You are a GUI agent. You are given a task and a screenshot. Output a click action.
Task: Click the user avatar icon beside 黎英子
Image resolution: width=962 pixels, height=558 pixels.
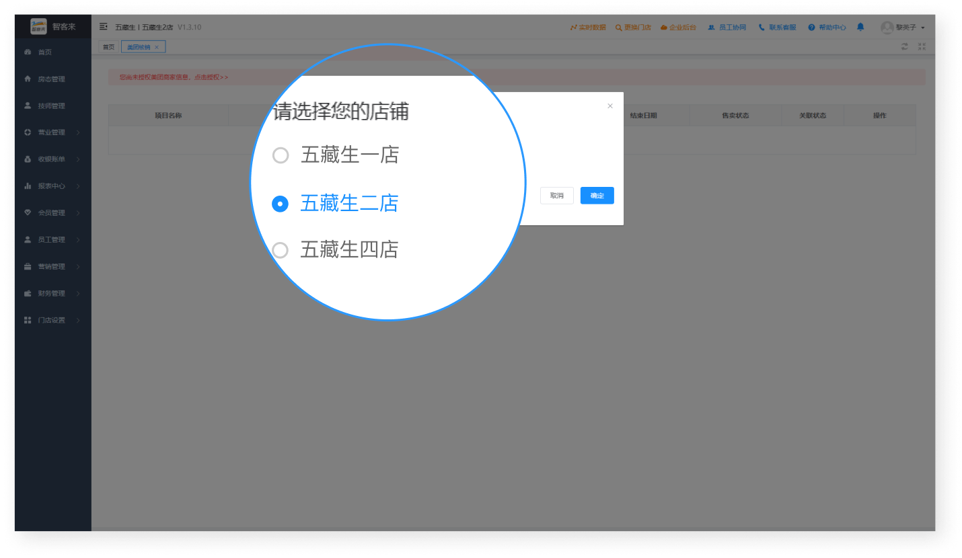point(887,28)
